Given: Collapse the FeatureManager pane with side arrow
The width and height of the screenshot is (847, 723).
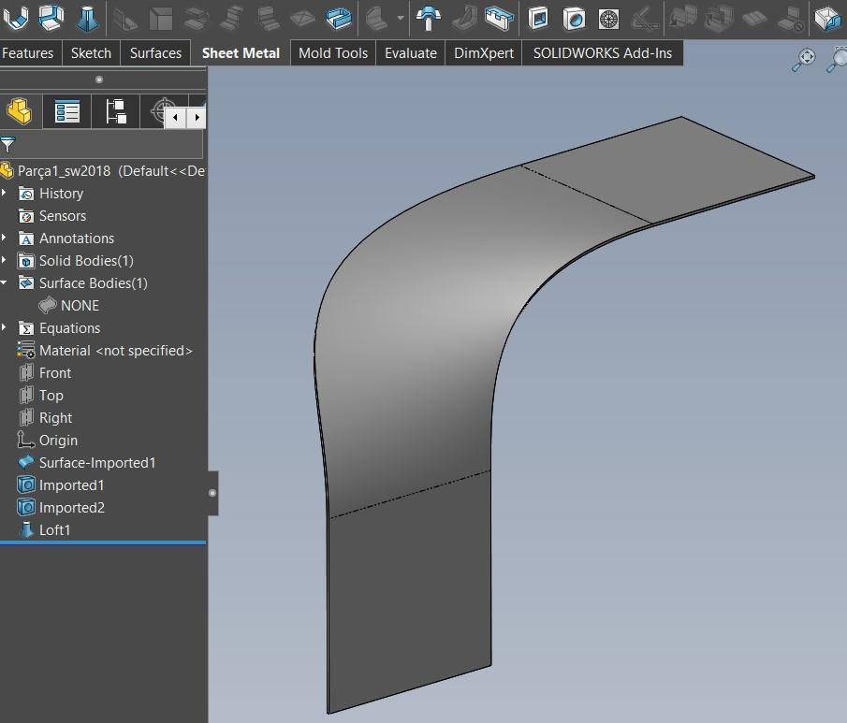Looking at the screenshot, I should coord(212,493).
